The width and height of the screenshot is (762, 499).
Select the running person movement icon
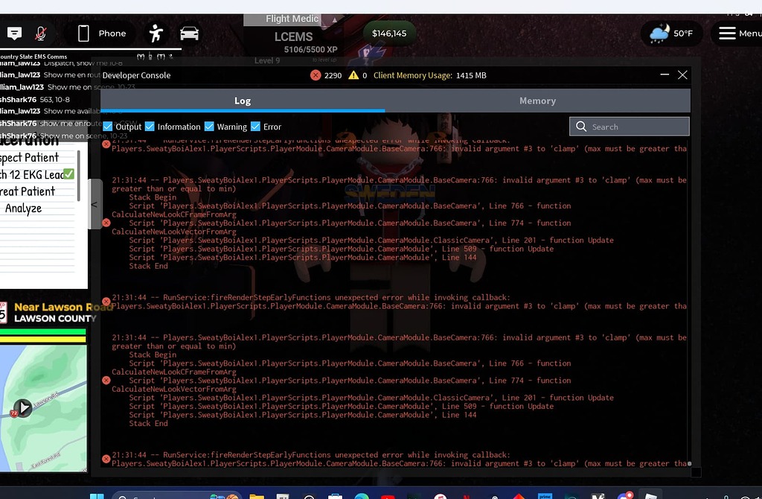[x=156, y=33]
